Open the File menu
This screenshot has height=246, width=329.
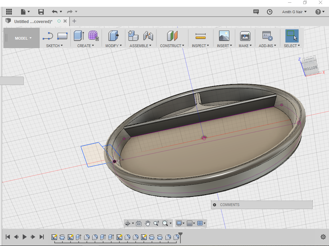tap(25, 12)
